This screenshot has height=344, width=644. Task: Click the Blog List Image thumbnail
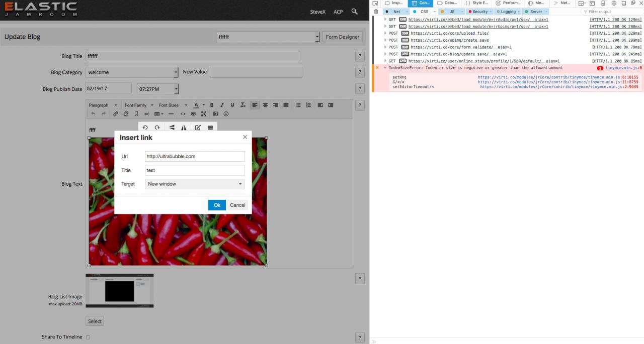click(119, 291)
